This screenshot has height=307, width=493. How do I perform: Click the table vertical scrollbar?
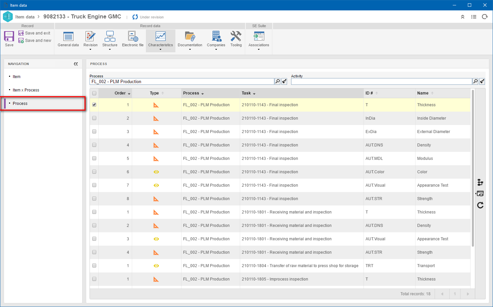click(x=473, y=168)
